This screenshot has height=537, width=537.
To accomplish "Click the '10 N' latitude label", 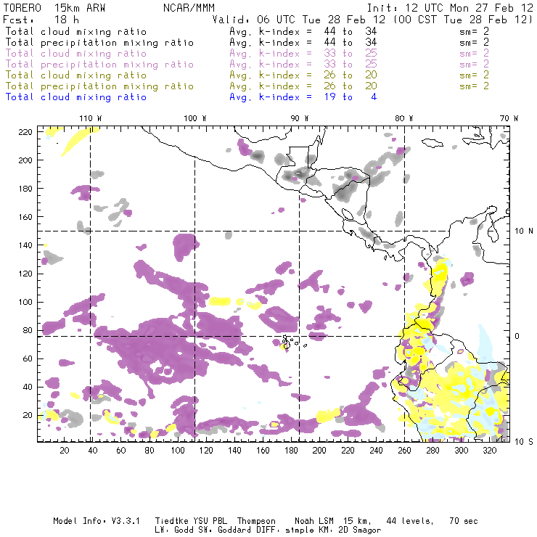I will click(x=524, y=231).
